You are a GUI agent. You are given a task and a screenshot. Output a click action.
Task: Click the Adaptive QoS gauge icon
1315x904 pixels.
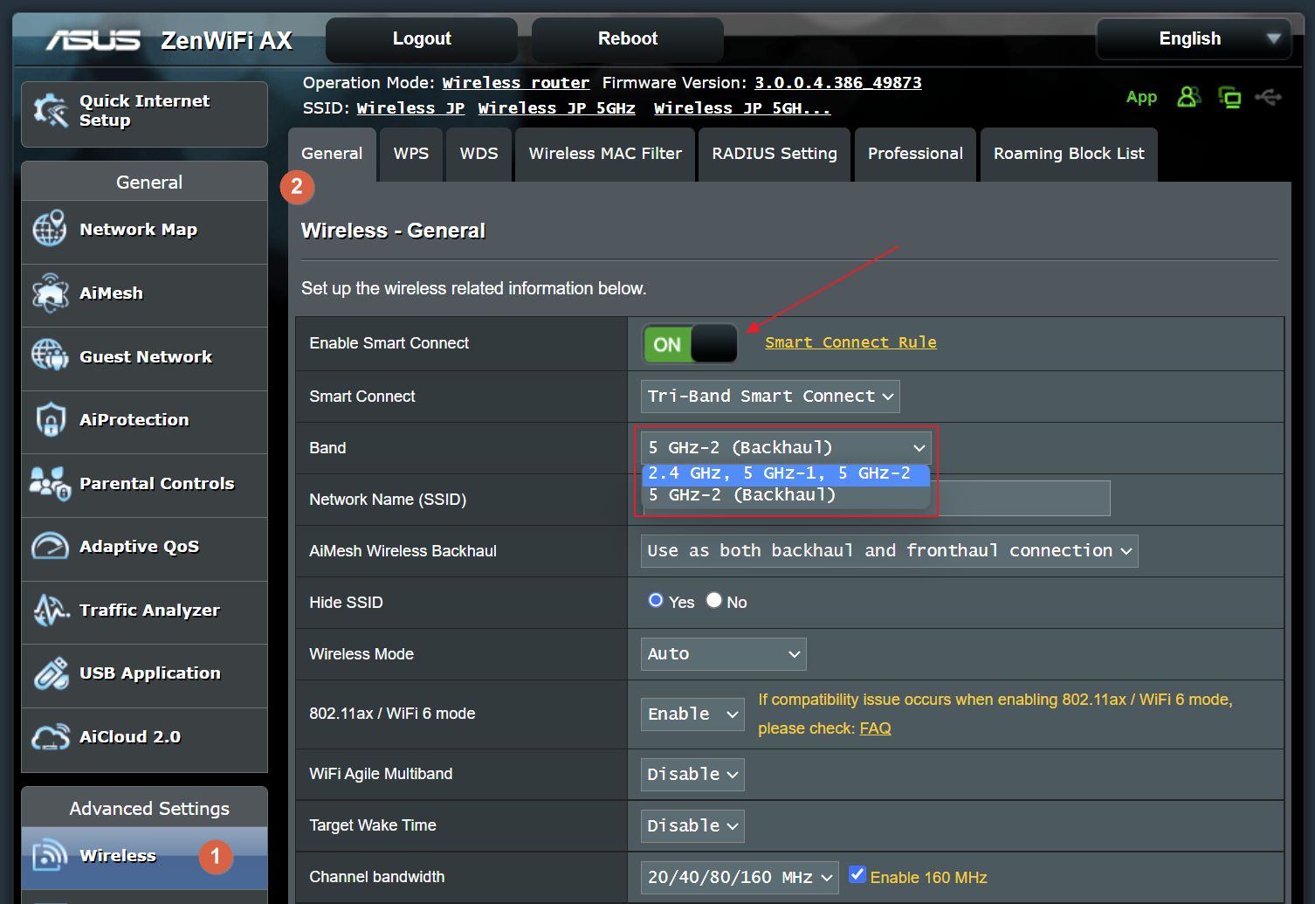coord(50,546)
